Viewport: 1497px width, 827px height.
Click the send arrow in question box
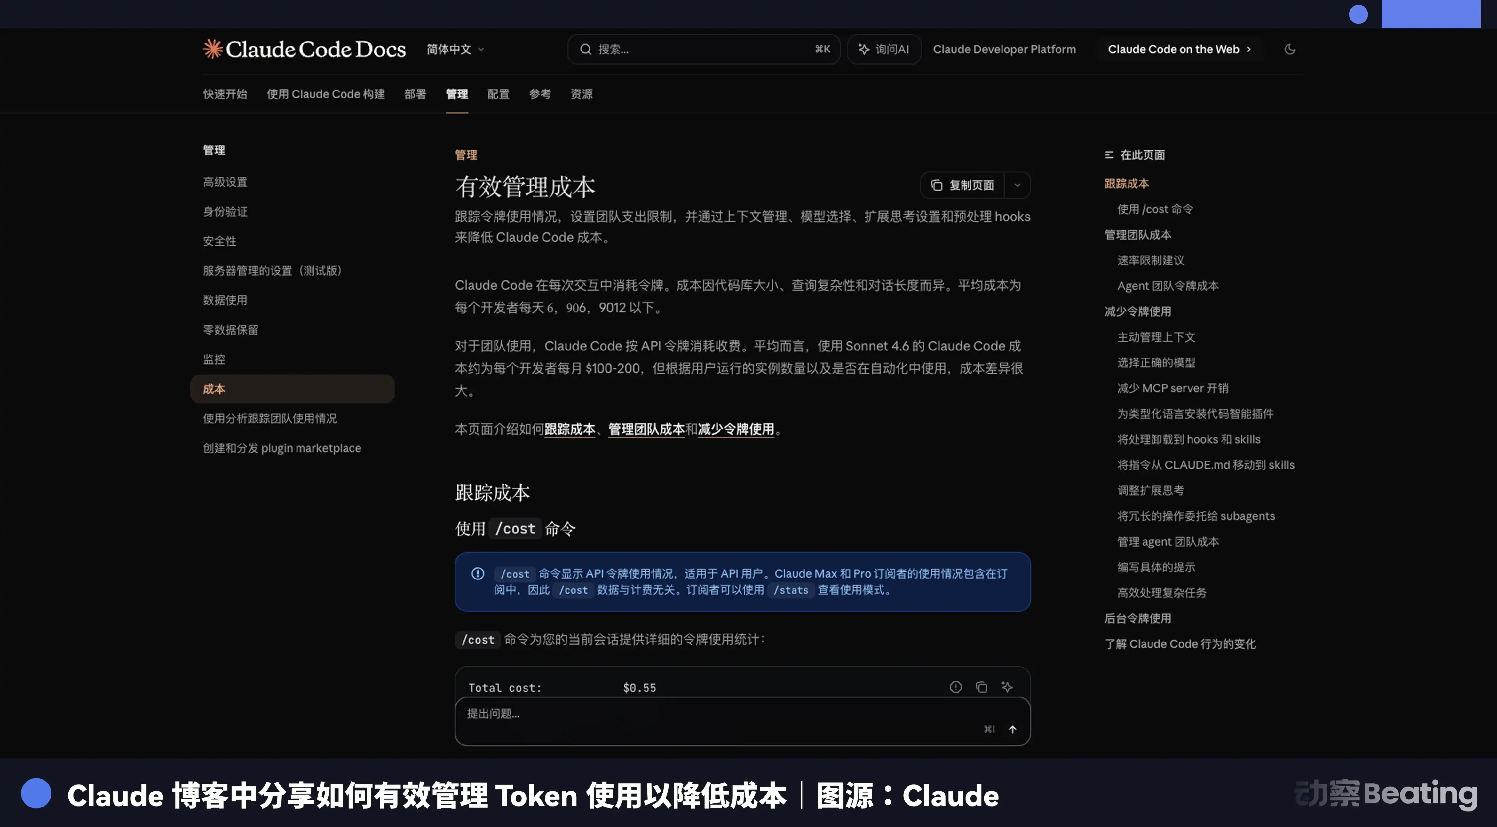[1012, 729]
